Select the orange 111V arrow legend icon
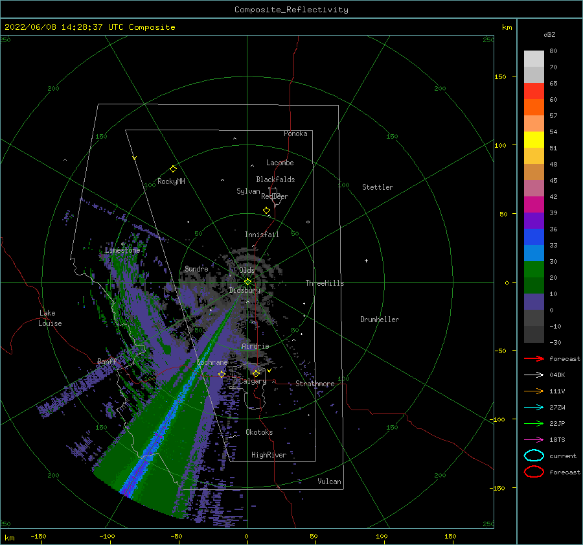583x545 pixels. 534,391
